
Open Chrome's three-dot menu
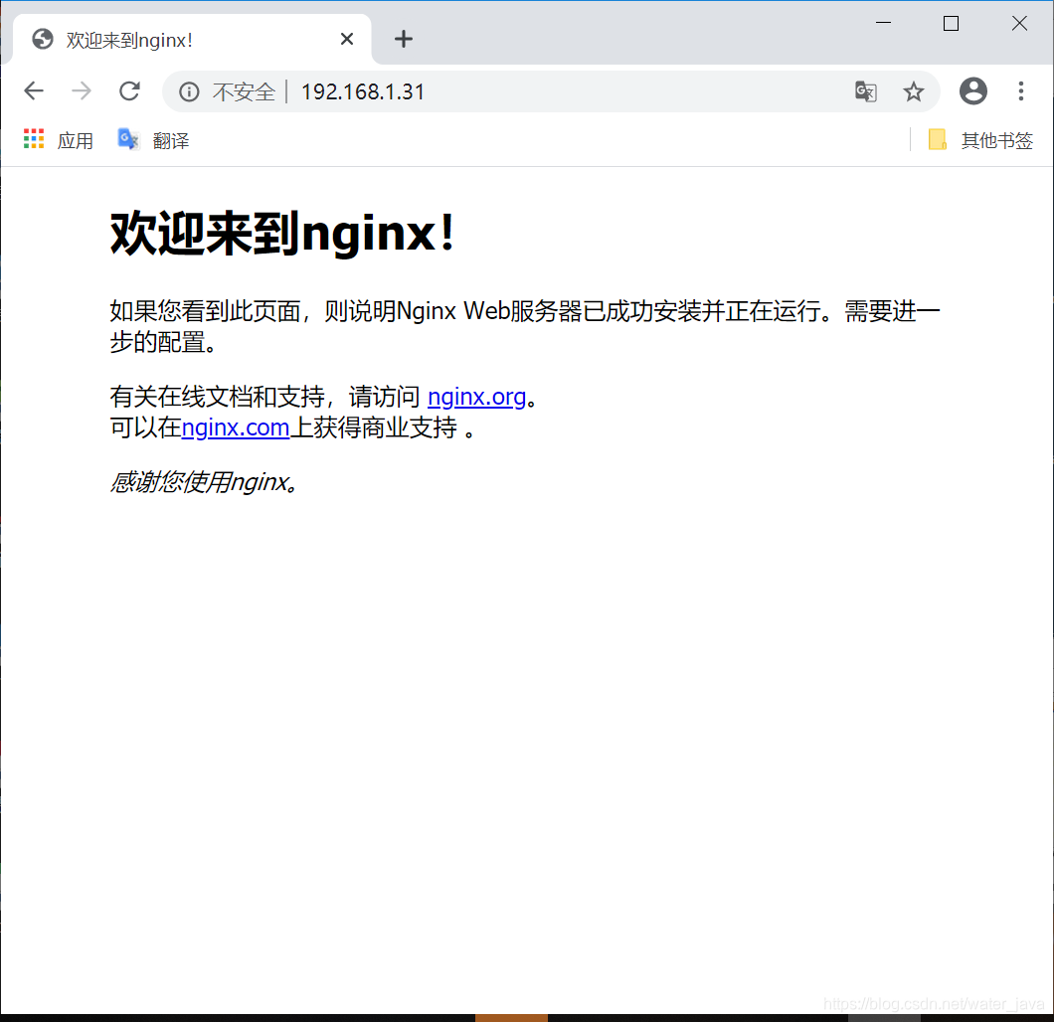coord(1020,90)
